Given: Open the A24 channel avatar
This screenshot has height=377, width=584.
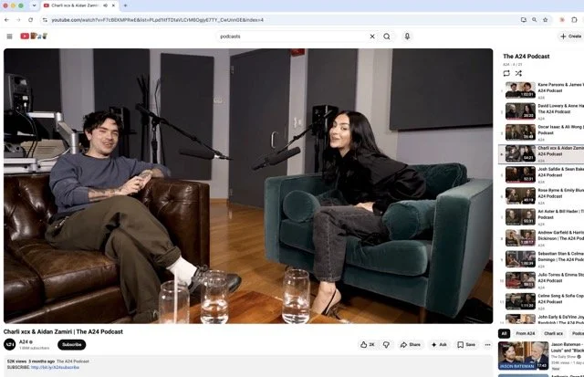Looking at the screenshot, I should pos(10,344).
